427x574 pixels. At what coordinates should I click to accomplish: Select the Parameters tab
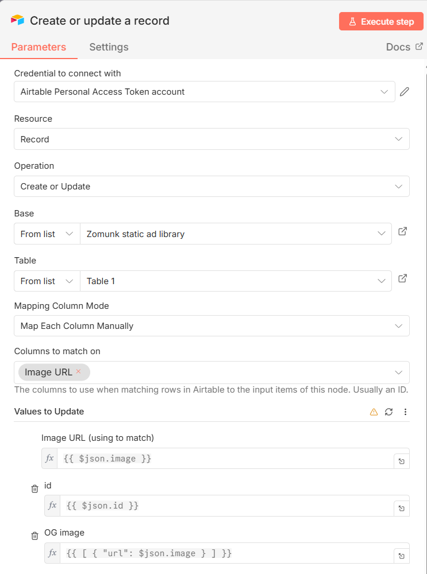pos(39,47)
